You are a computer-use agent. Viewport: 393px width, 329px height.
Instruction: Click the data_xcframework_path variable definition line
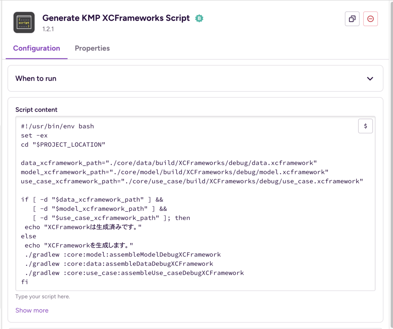point(168,163)
